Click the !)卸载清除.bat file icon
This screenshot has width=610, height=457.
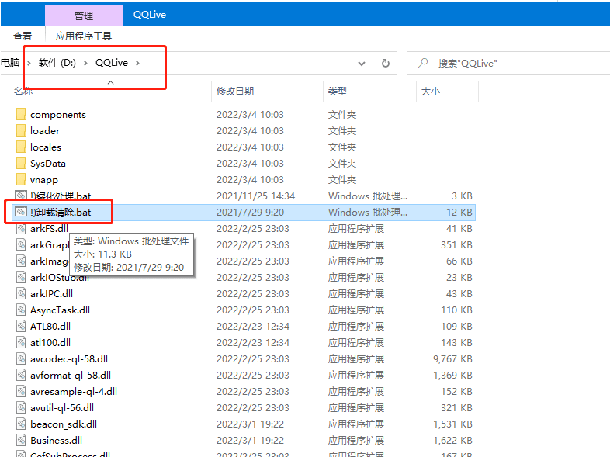[21, 212]
